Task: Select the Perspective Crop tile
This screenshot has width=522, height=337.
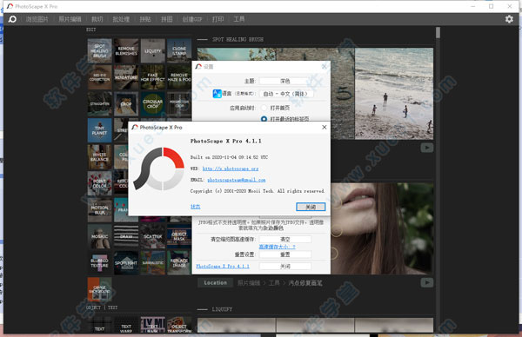Action: tap(179, 104)
